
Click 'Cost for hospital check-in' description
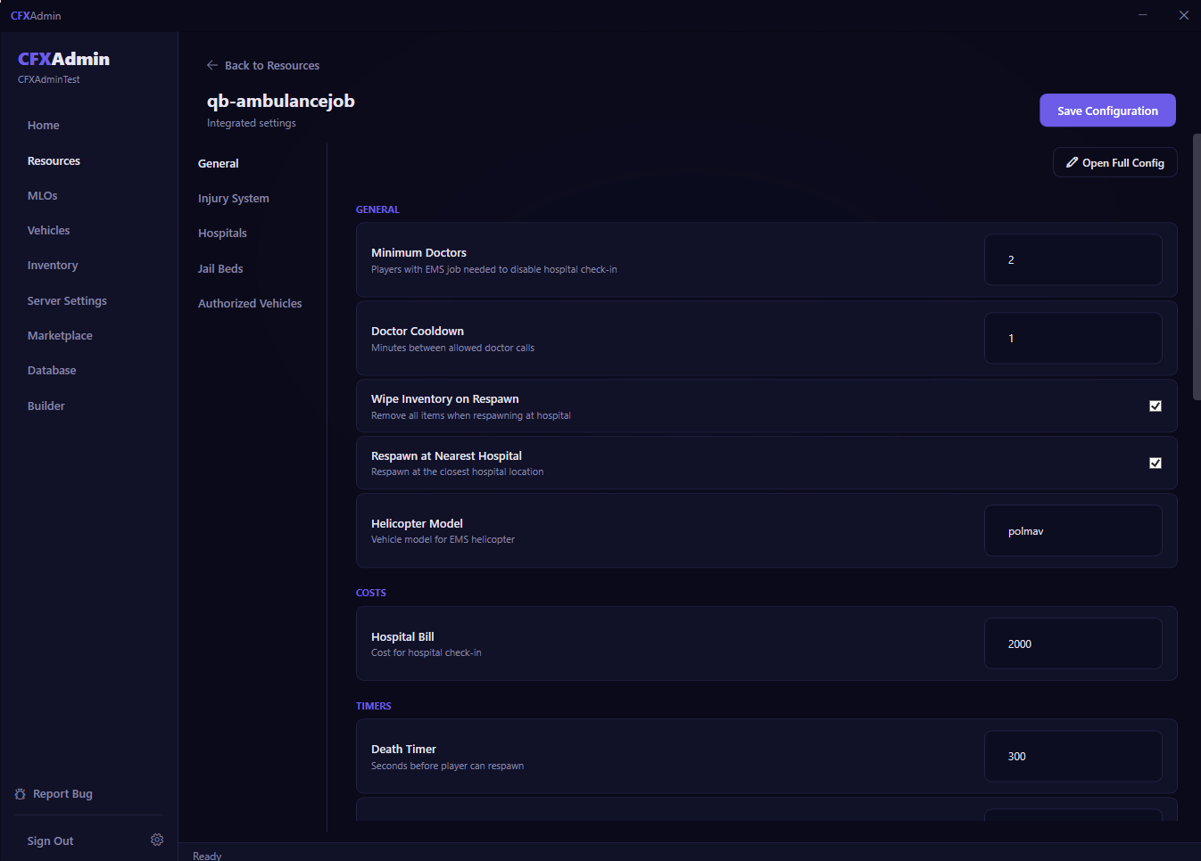click(427, 653)
